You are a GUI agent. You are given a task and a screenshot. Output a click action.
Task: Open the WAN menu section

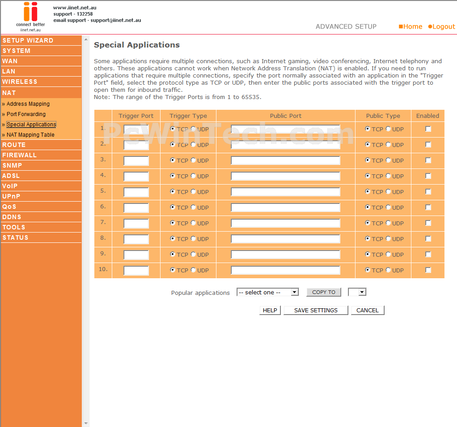[41, 61]
